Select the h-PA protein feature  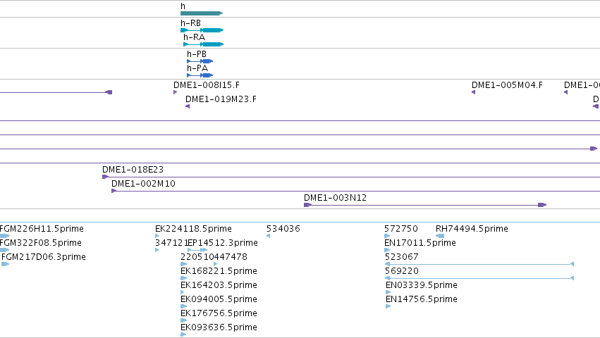200,75
